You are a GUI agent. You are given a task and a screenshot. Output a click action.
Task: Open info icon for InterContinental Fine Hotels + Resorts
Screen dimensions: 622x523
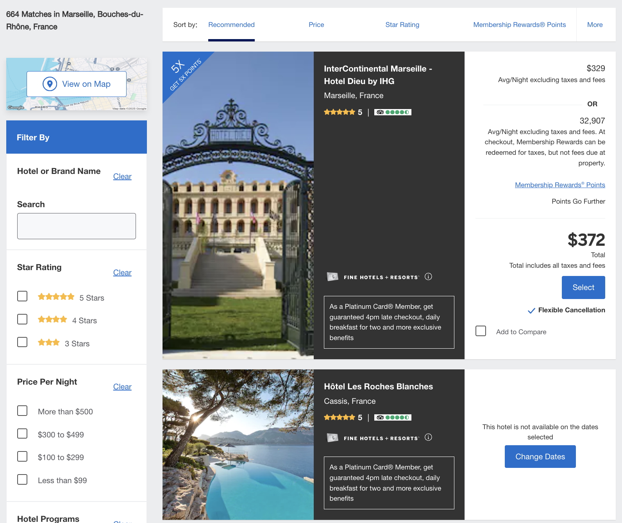[428, 277]
